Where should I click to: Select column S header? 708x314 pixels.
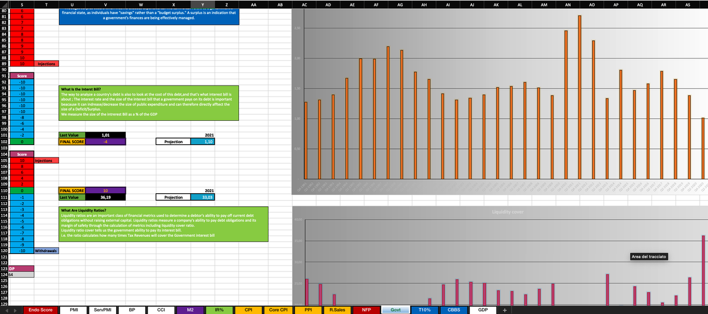[22, 4]
